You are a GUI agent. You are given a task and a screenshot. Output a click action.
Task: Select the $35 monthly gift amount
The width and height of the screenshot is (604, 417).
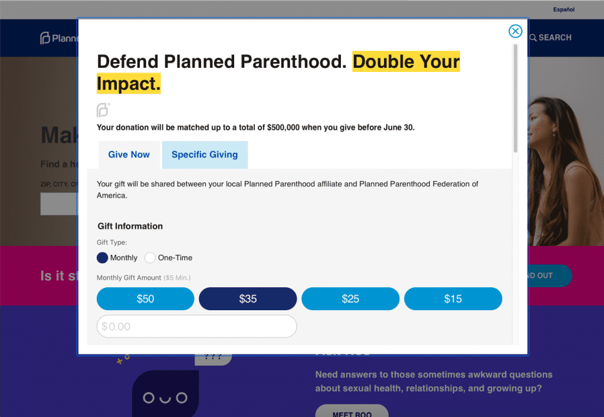click(248, 298)
